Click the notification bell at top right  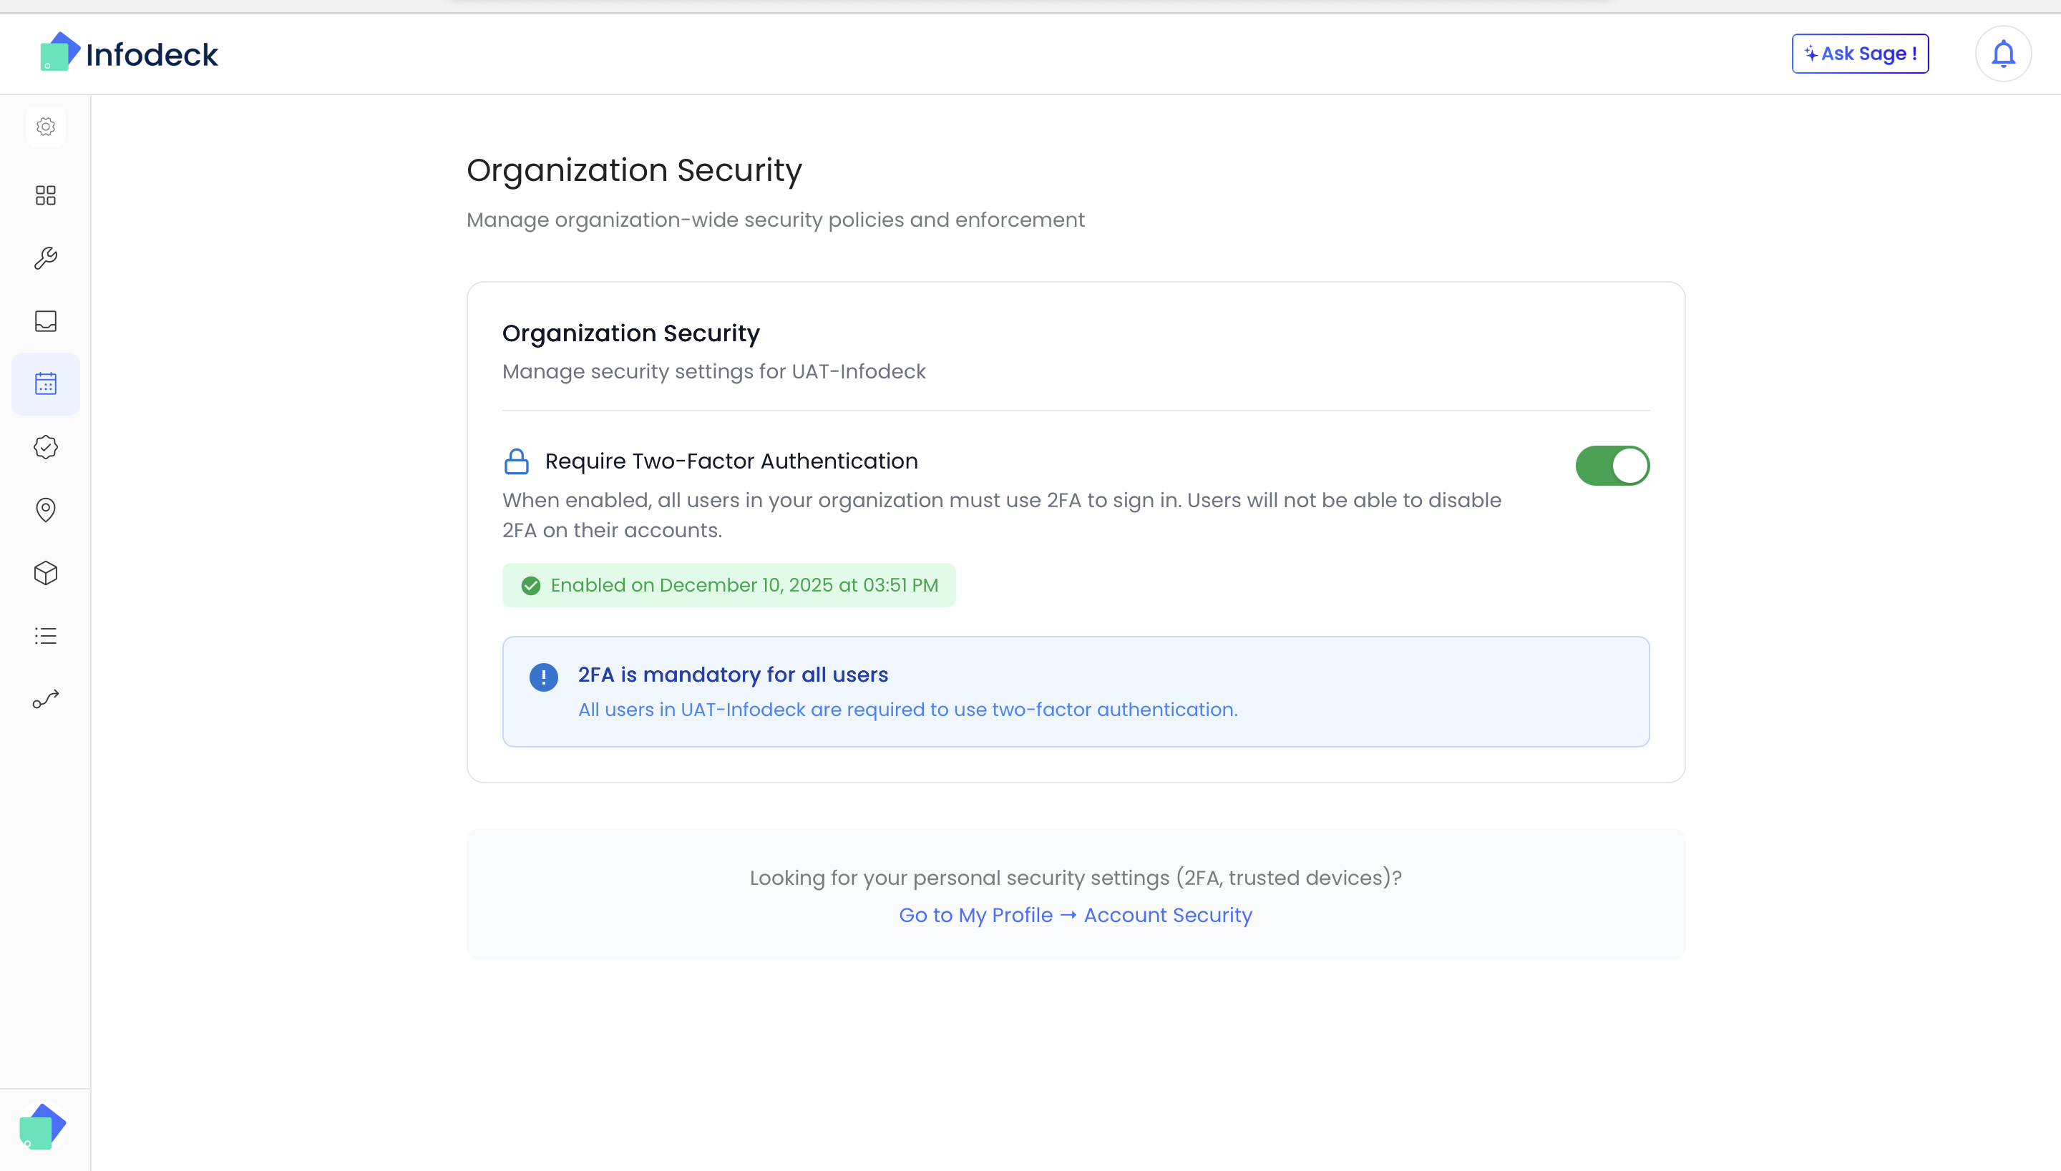(x=2002, y=53)
